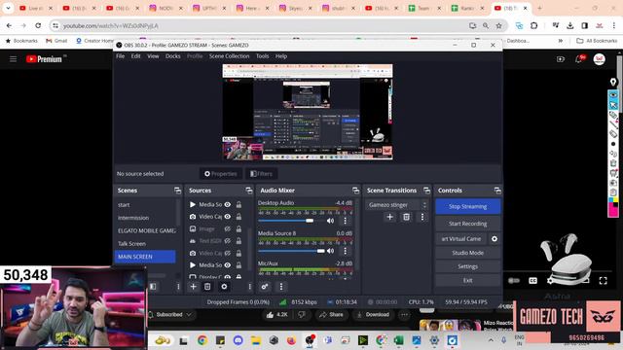Screen dimensions: 623x350
Task: Open Scene Transitions three-dot menu
Action: 421,217
